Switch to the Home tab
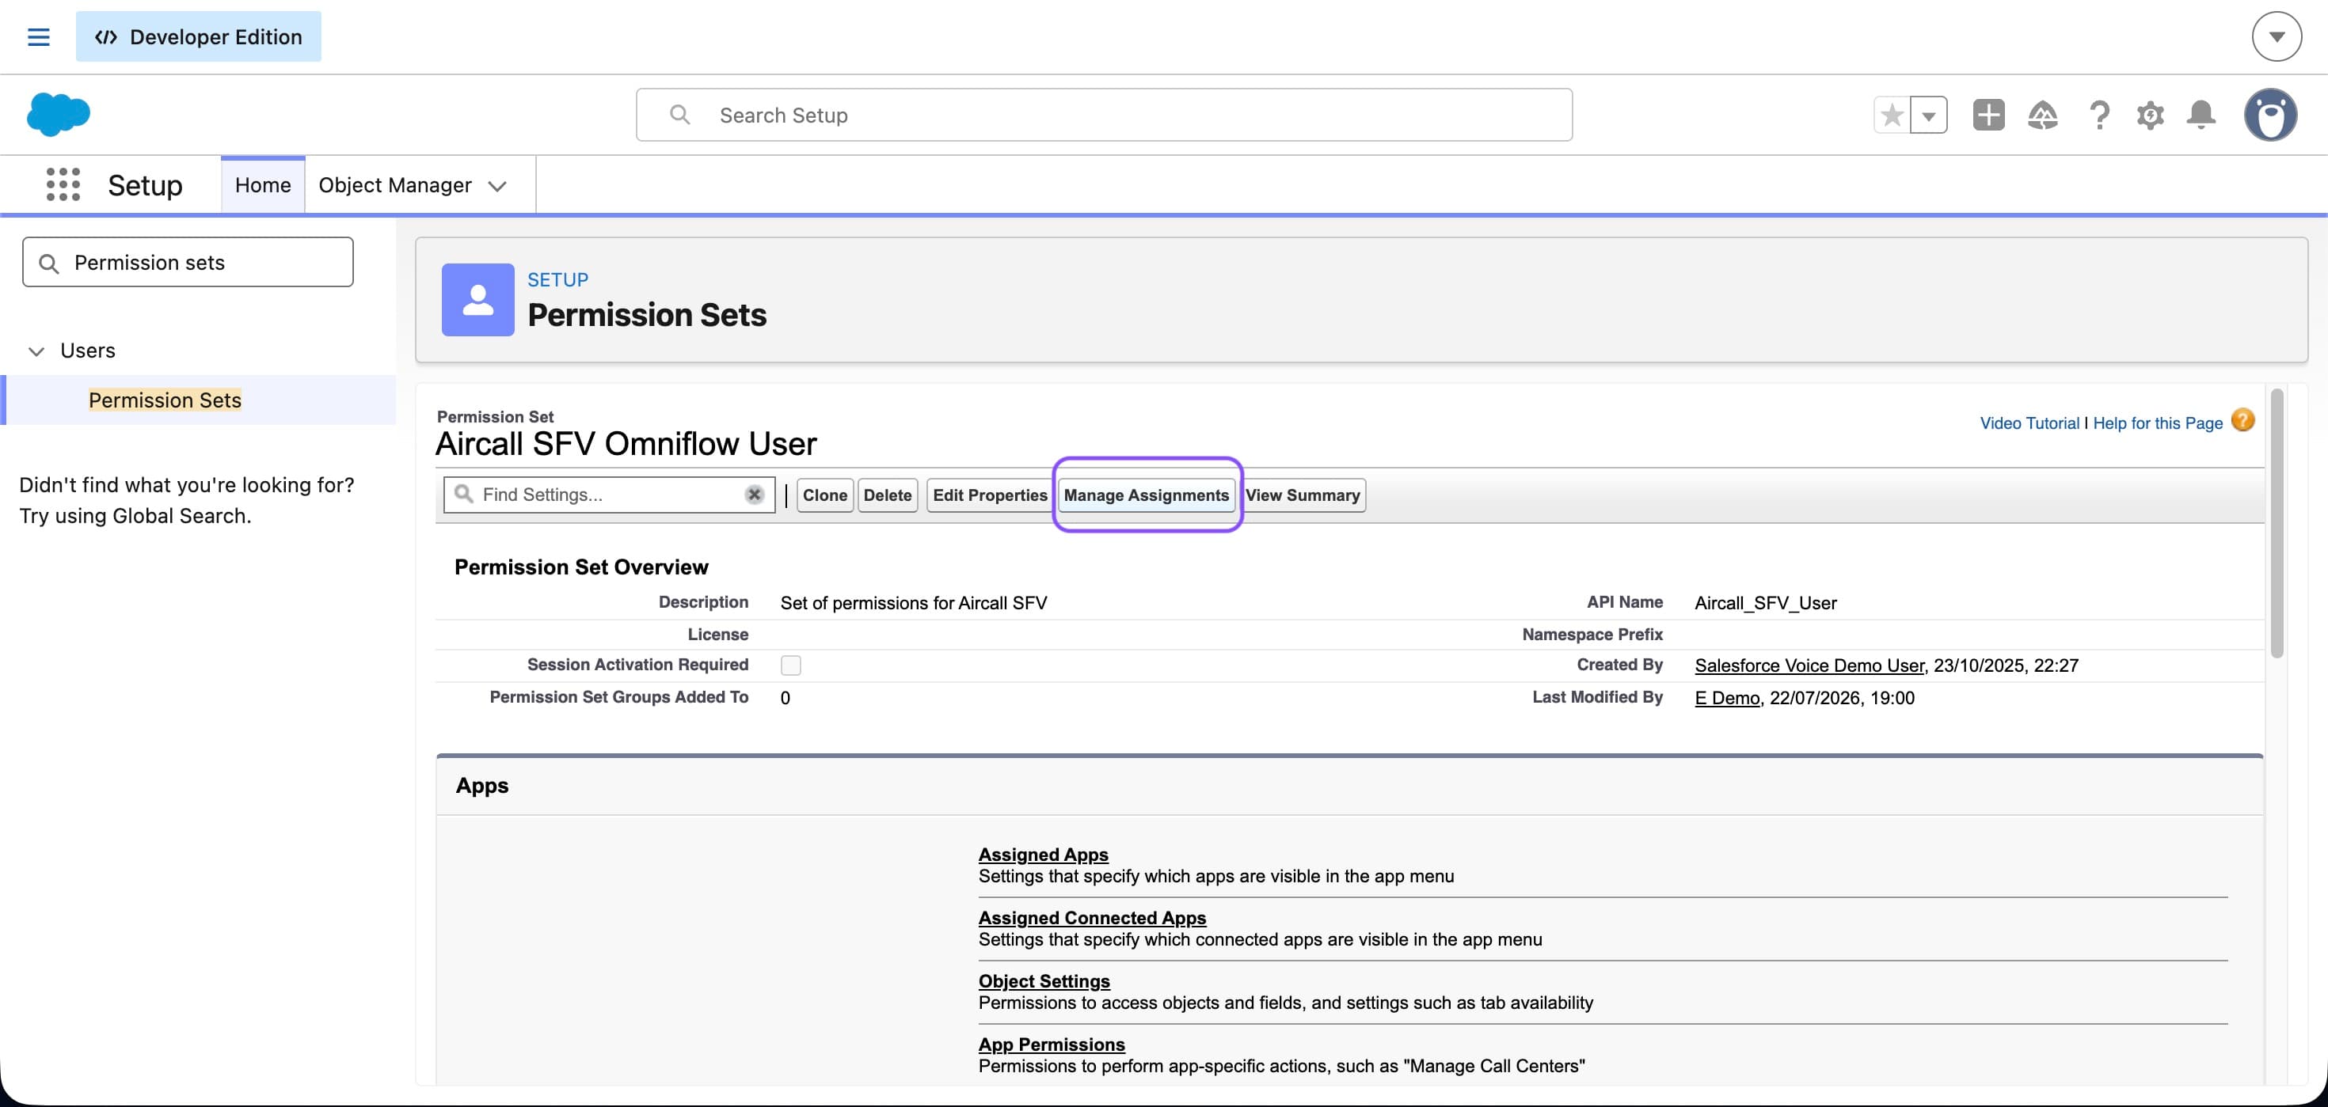The height and width of the screenshot is (1107, 2328). [263, 185]
